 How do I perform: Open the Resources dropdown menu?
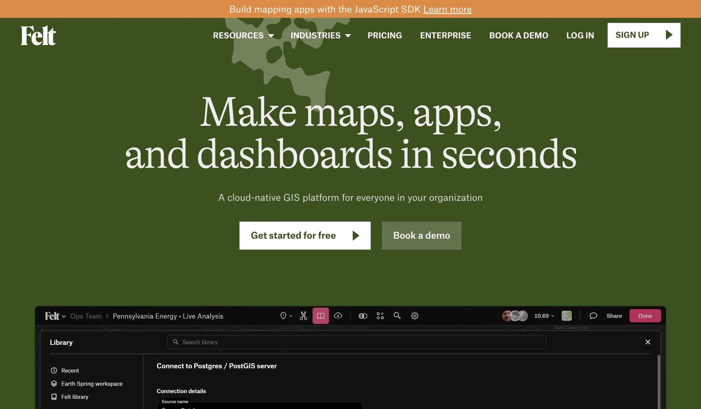pyautogui.click(x=244, y=35)
